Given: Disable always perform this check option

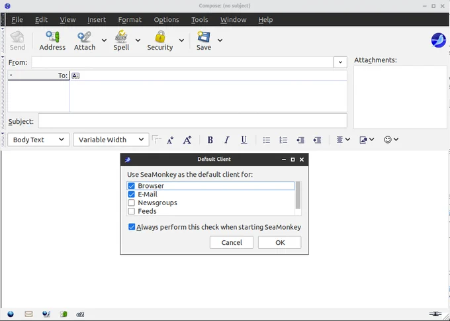Looking at the screenshot, I should click(x=132, y=227).
